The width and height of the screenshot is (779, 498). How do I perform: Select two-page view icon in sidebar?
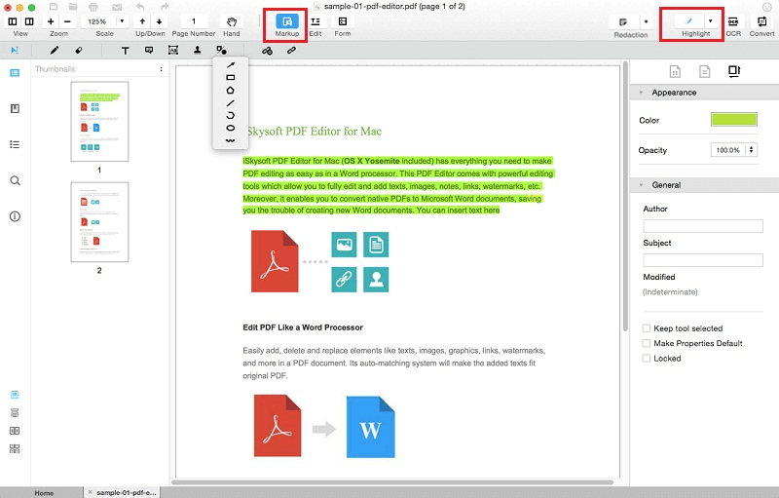(x=15, y=431)
